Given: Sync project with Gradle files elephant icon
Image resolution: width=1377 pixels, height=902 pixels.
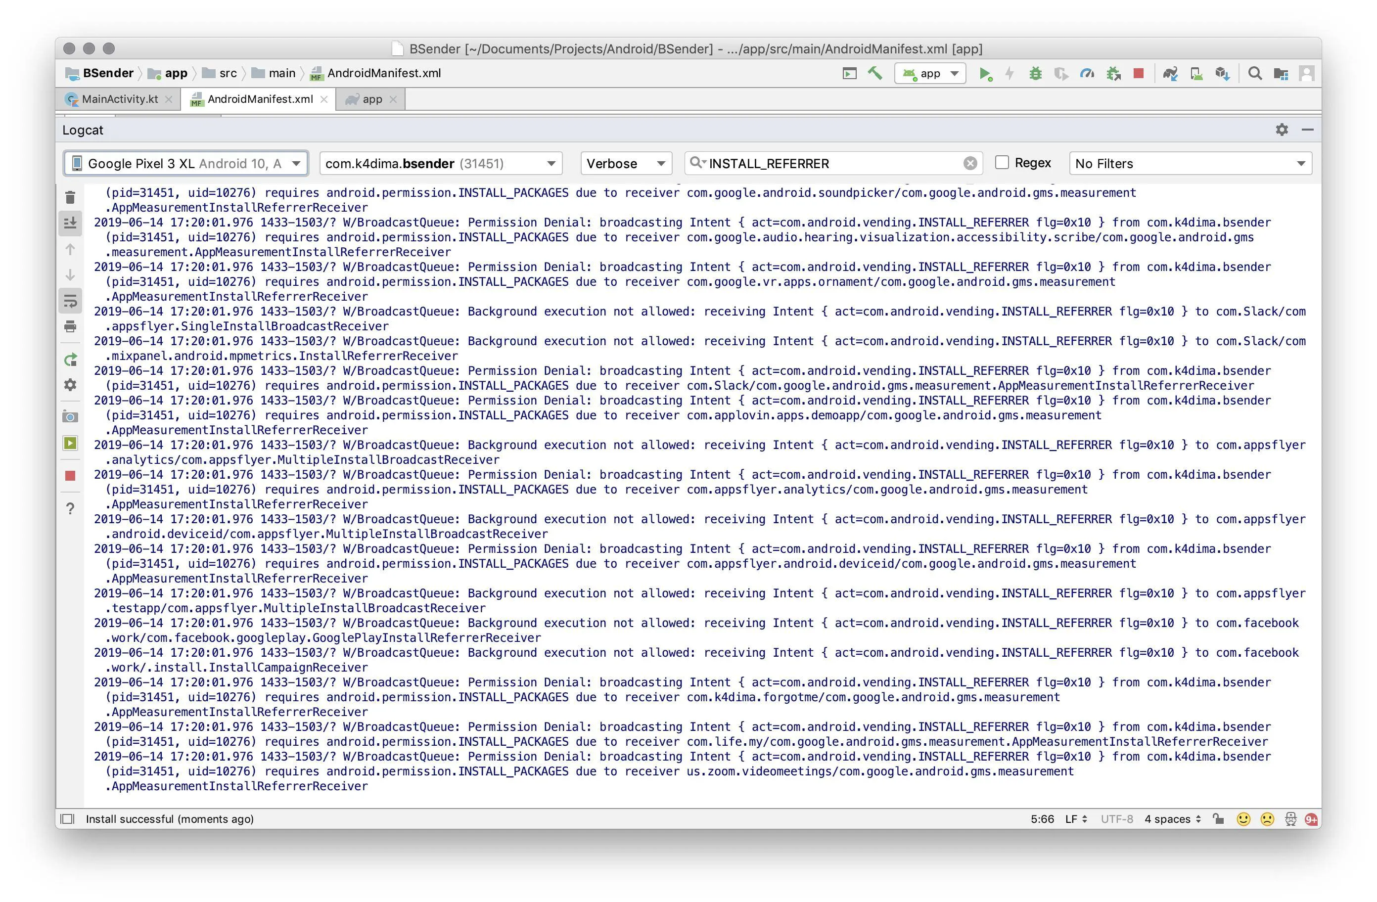Looking at the screenshot, I should tap(1170, 74).
